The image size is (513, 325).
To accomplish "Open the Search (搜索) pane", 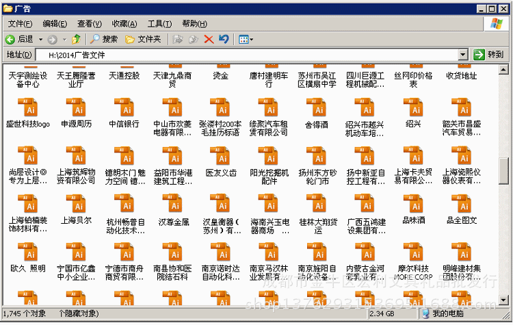I will 104,39.
